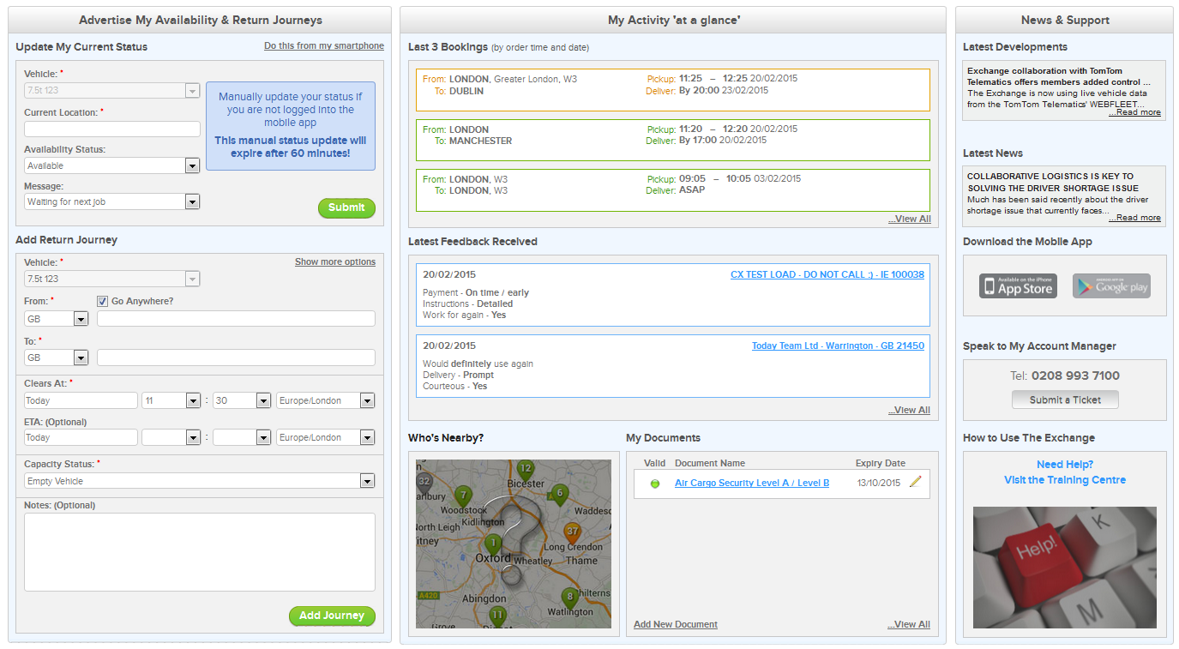Open the Message dropdown showing Waiting for next job
Screen dimensions: 1179x649
pyautogui.click(x=111, y=201)
